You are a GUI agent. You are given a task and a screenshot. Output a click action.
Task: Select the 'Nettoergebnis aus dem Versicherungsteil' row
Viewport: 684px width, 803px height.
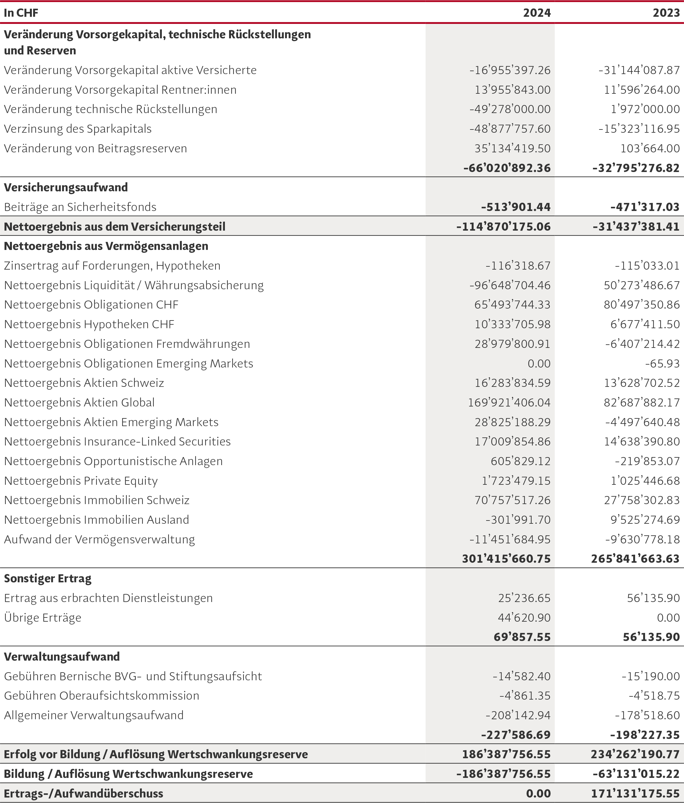pyautogui.click(x=342, y=226)
